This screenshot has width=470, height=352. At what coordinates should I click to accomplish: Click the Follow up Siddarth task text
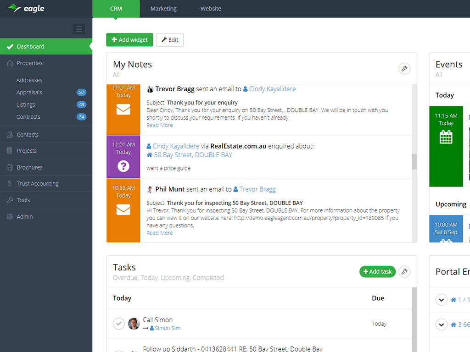[233, 349]
